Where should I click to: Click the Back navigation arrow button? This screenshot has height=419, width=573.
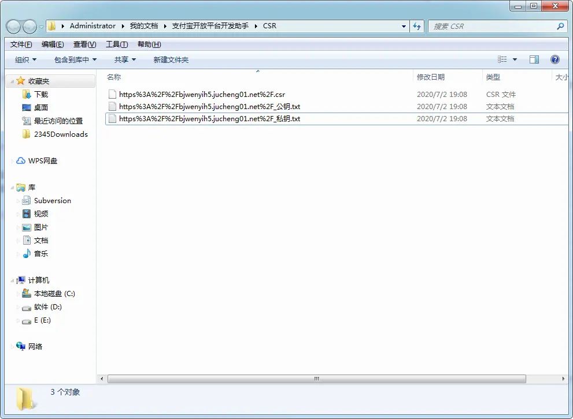pyautogui.click(x=13, y=26)
